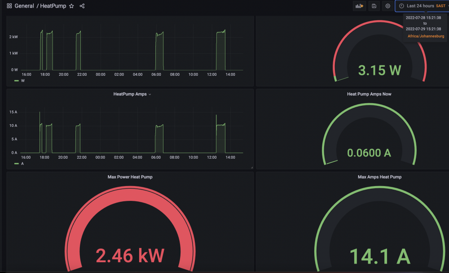Click the green W legend color swatch
The width and height of the screenshot is (449, 273).
point(17,81)
